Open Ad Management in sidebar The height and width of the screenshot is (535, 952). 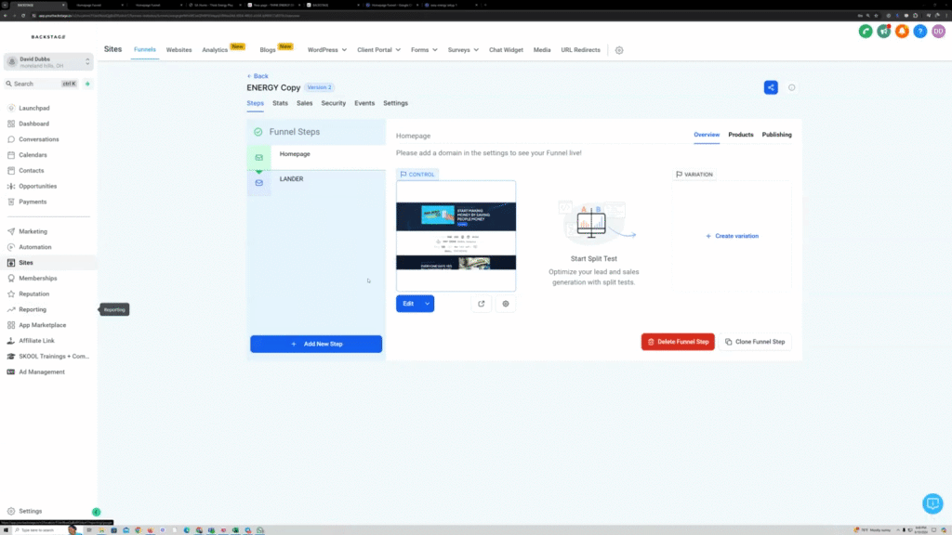pos(41,372)
